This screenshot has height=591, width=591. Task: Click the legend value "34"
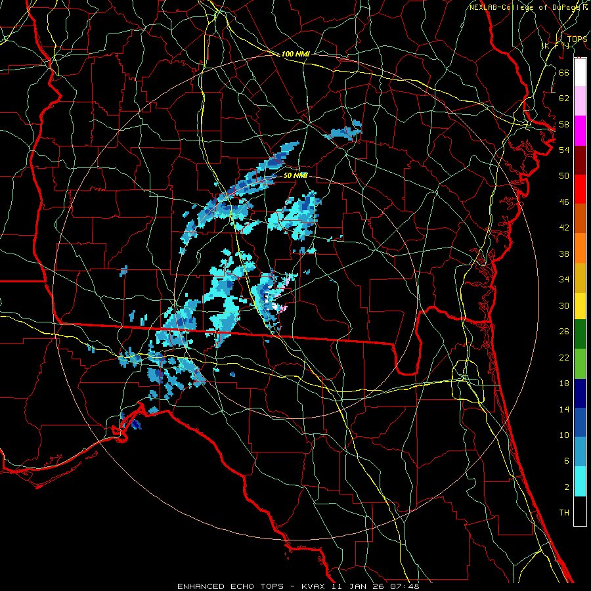tap(564, 280)
